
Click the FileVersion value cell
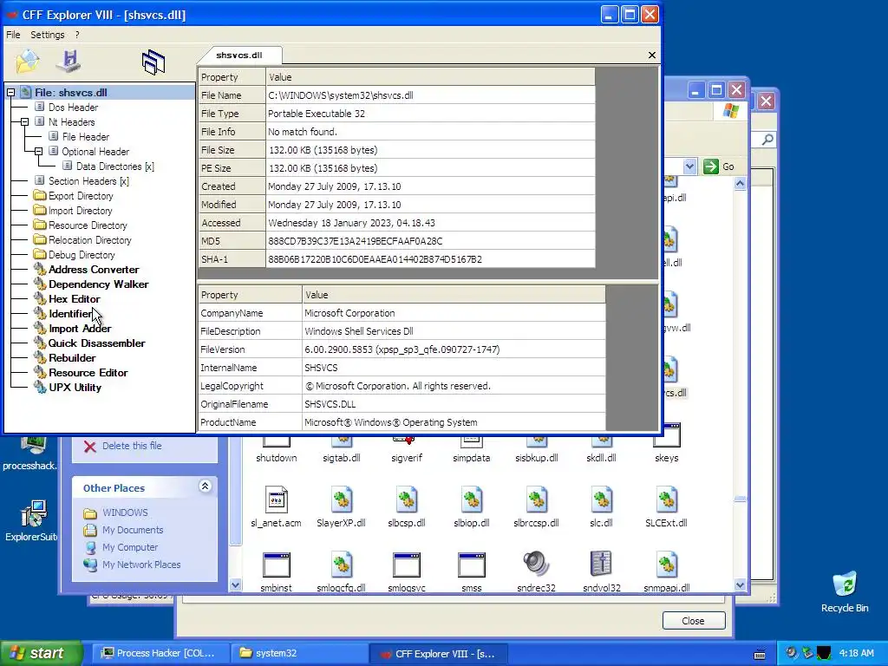[x=454, y=349]
